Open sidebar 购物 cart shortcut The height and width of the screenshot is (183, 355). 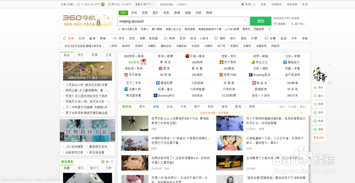(x=318, y=104)
